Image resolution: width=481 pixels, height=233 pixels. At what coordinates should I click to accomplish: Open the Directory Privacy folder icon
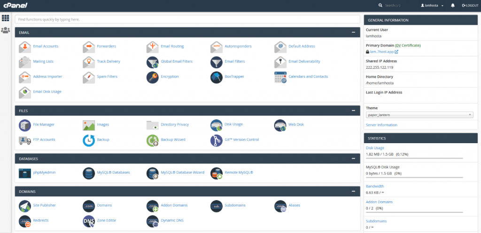(153, 125)
